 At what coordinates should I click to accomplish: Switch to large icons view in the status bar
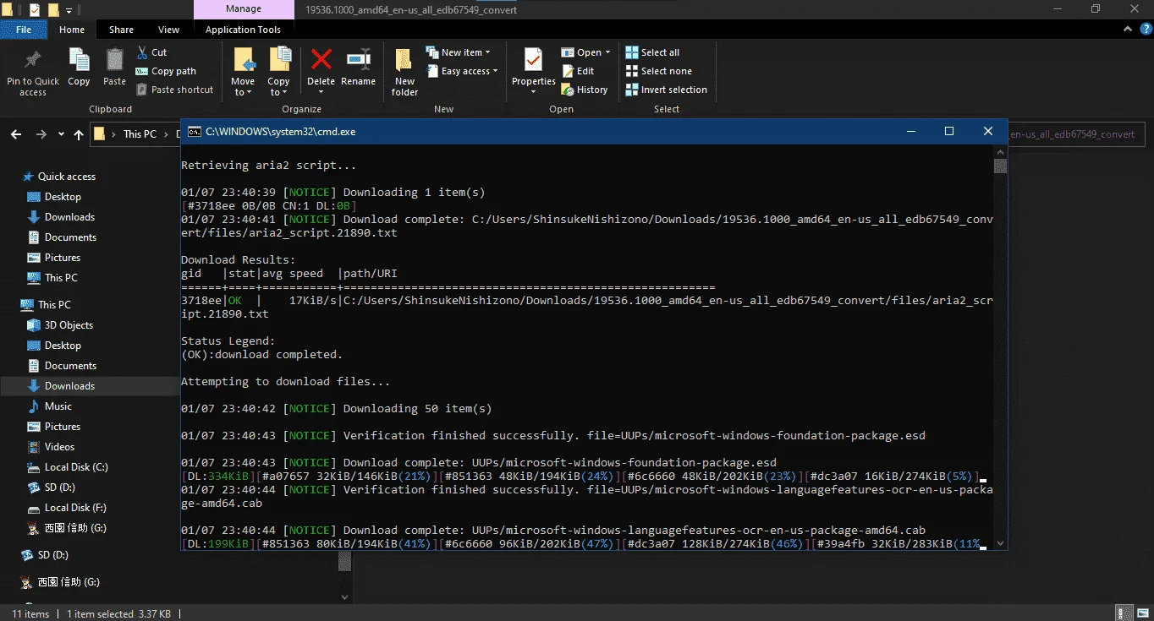(1141, 613)
